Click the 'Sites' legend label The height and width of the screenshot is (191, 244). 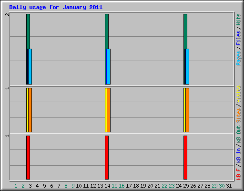coord(239,116)
